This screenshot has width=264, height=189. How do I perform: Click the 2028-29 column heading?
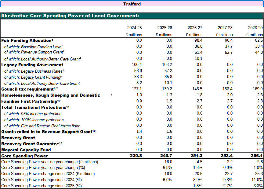point(255,28)
